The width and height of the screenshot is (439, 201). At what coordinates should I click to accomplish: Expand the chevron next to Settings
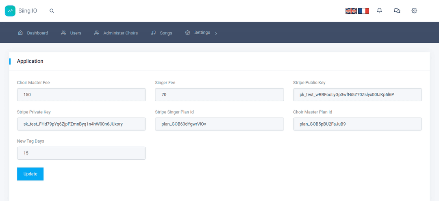tap(216, 33)
